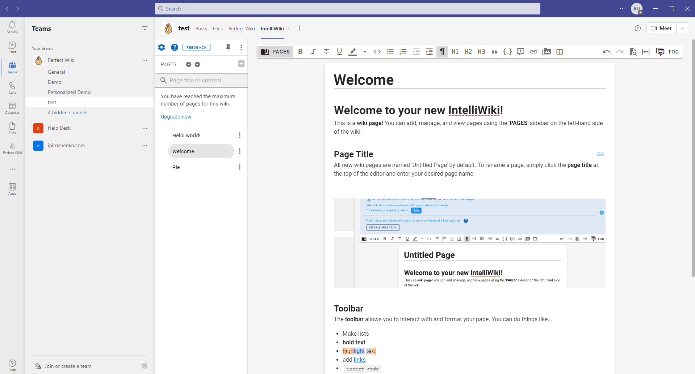
Task: Apply the highlight color marker
Action: pyautogui.click(x=352, y=52)
